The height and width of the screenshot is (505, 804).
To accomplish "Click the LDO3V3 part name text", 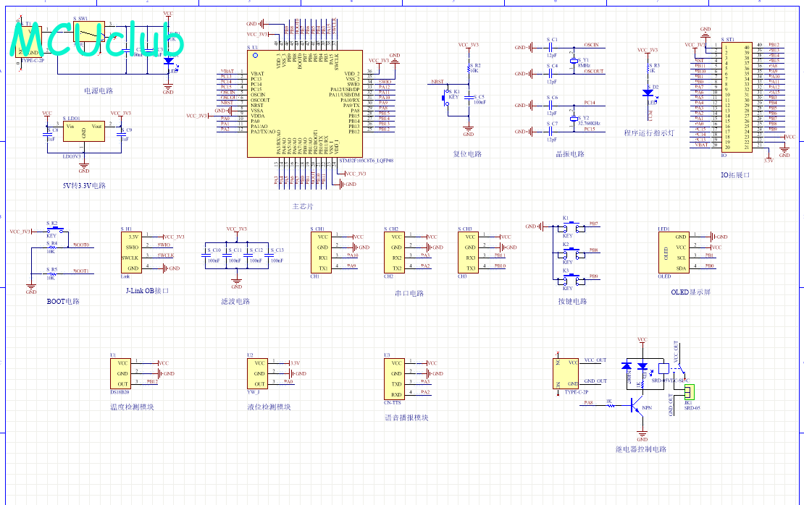I will point(72,156).
